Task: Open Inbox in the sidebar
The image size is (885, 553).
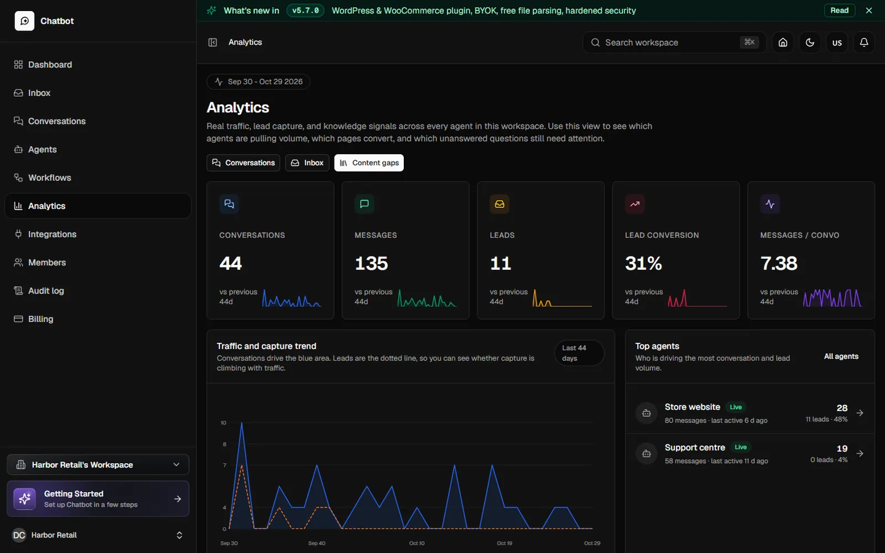Action: click(98, 93)
